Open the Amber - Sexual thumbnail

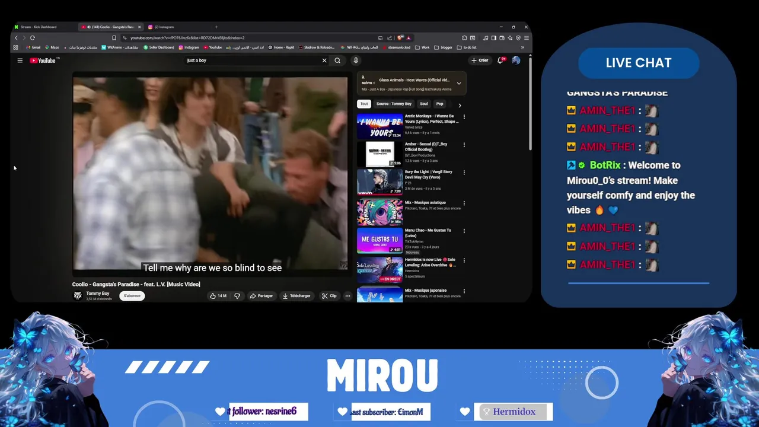[x=379, y=154]
